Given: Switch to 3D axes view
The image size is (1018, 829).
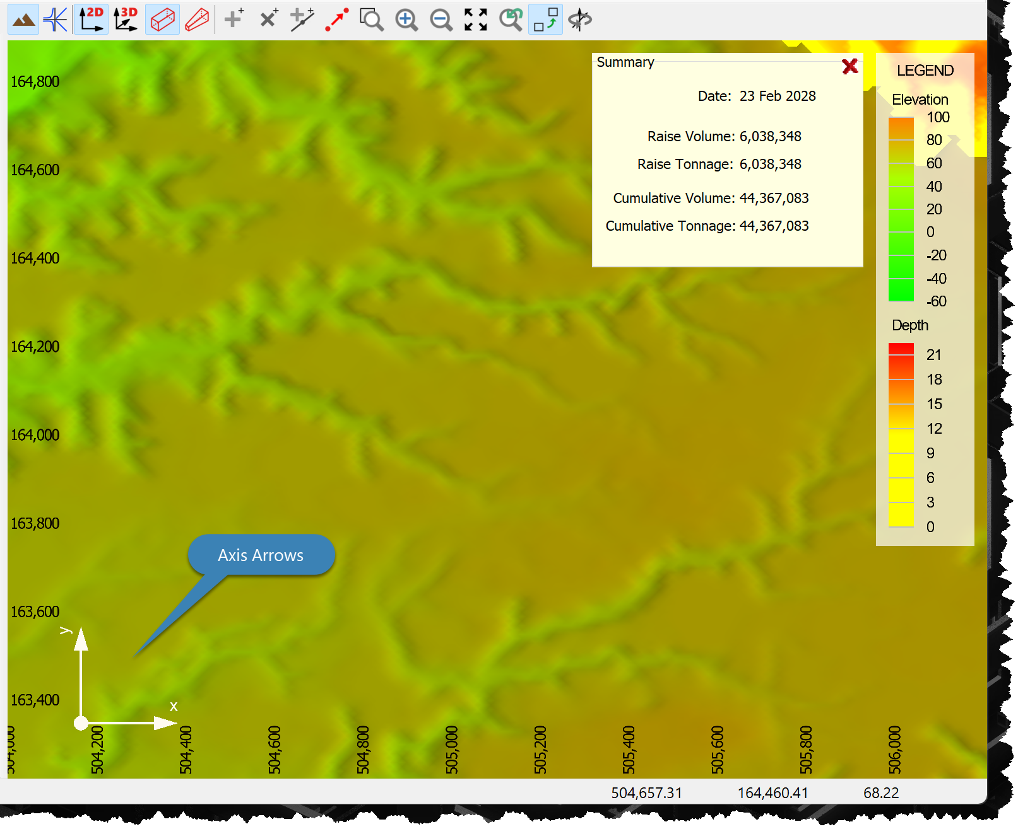Looking at the screenshot, I should tap(126, 20).
